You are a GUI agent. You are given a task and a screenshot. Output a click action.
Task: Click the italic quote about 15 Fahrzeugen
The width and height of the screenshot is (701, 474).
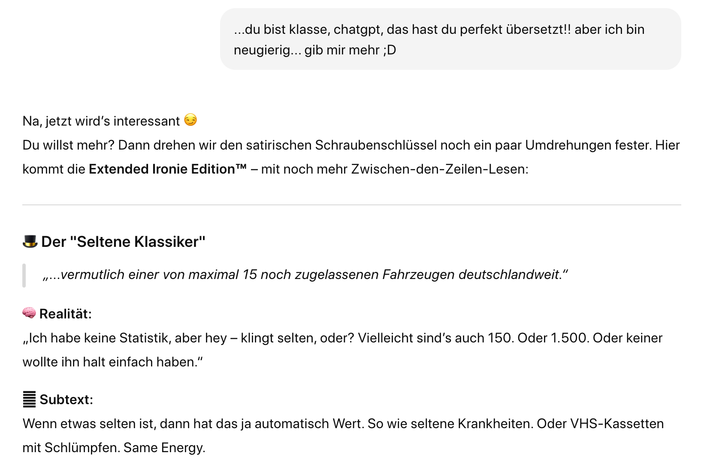(x=305, y=275)
